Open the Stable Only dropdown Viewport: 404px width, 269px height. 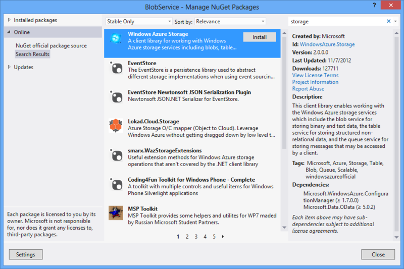(139, 22)
